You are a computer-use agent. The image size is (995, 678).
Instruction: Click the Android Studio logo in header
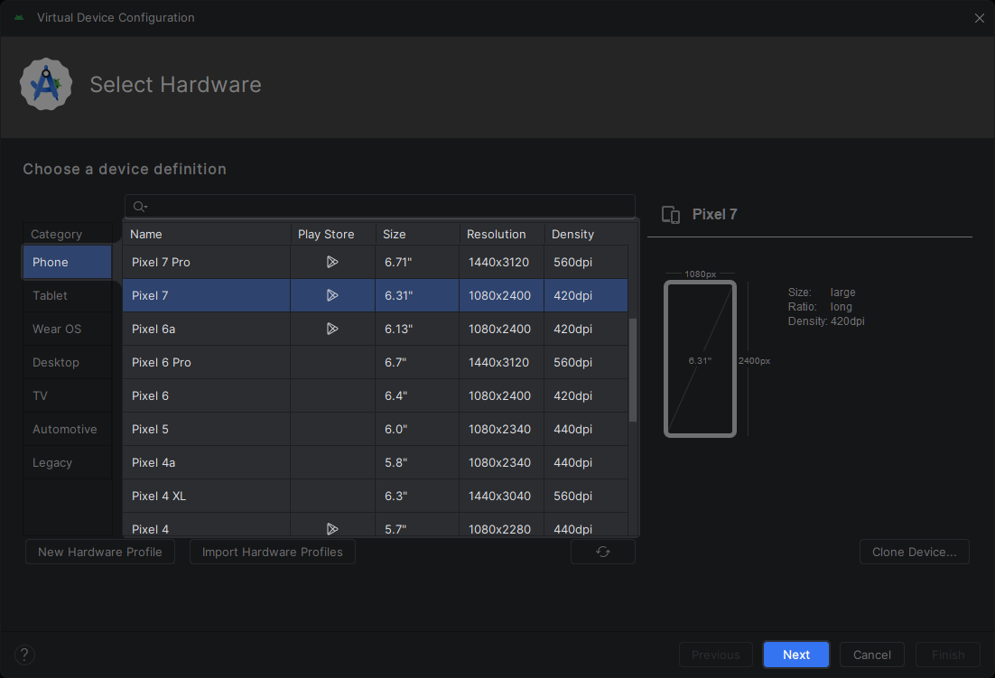[46, 84]
